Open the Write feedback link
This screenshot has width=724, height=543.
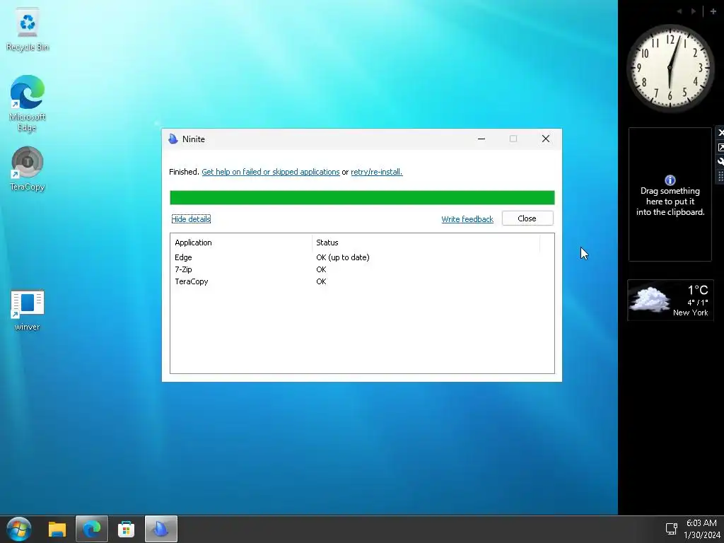click(467, 219)
